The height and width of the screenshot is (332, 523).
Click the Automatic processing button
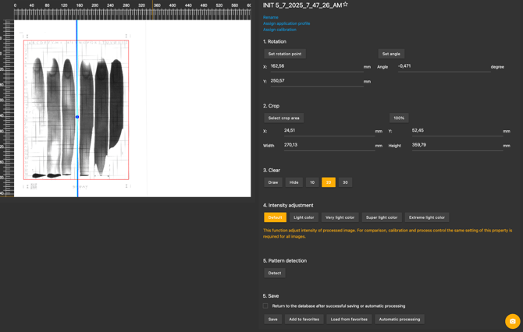point(399,319)
